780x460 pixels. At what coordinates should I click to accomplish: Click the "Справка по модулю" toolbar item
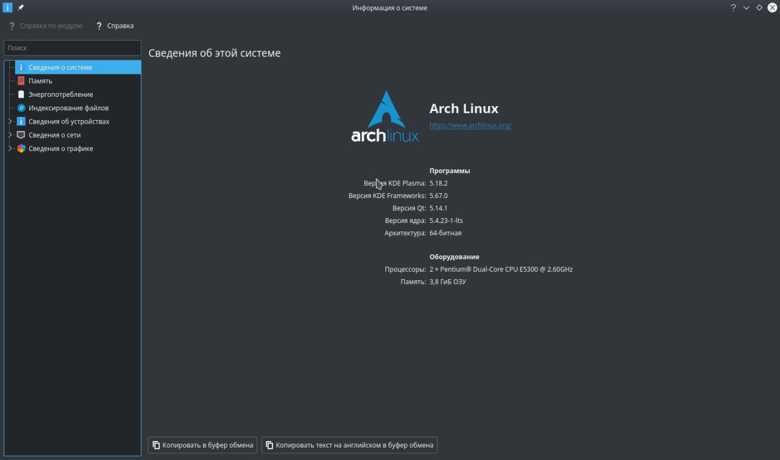[x=45, y=26]
